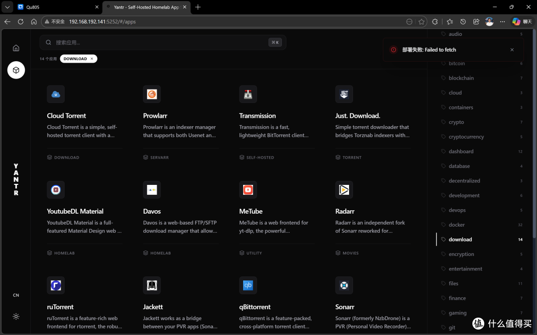Open MeTube title
This screenshot has width=537, height=335.
pos(251,211)
